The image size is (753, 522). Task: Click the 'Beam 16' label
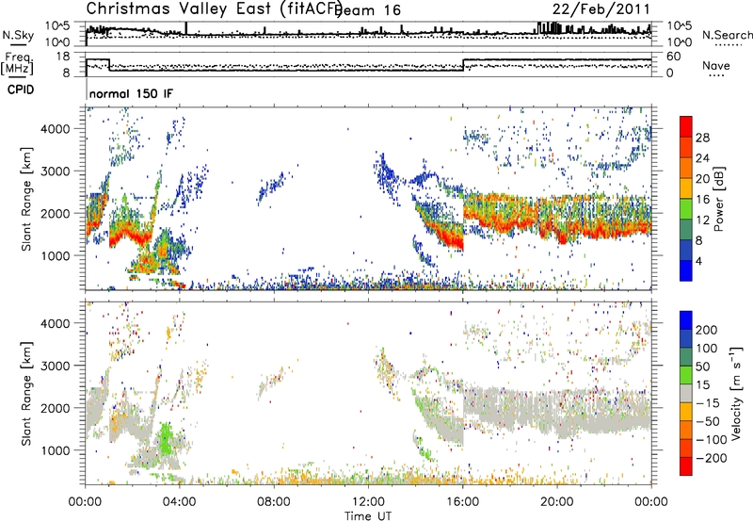(x=368, y=10)
